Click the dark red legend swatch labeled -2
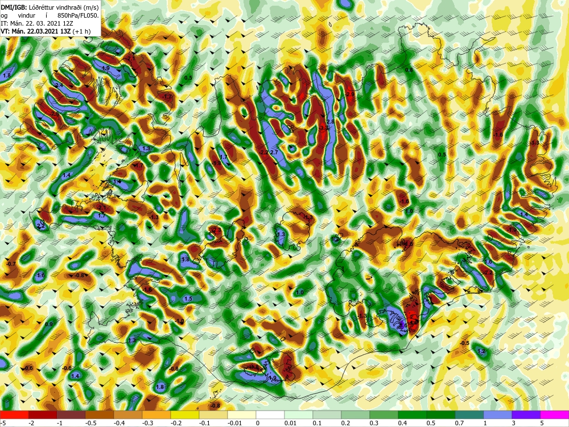The image size is (569, 427). click(43, 414)
